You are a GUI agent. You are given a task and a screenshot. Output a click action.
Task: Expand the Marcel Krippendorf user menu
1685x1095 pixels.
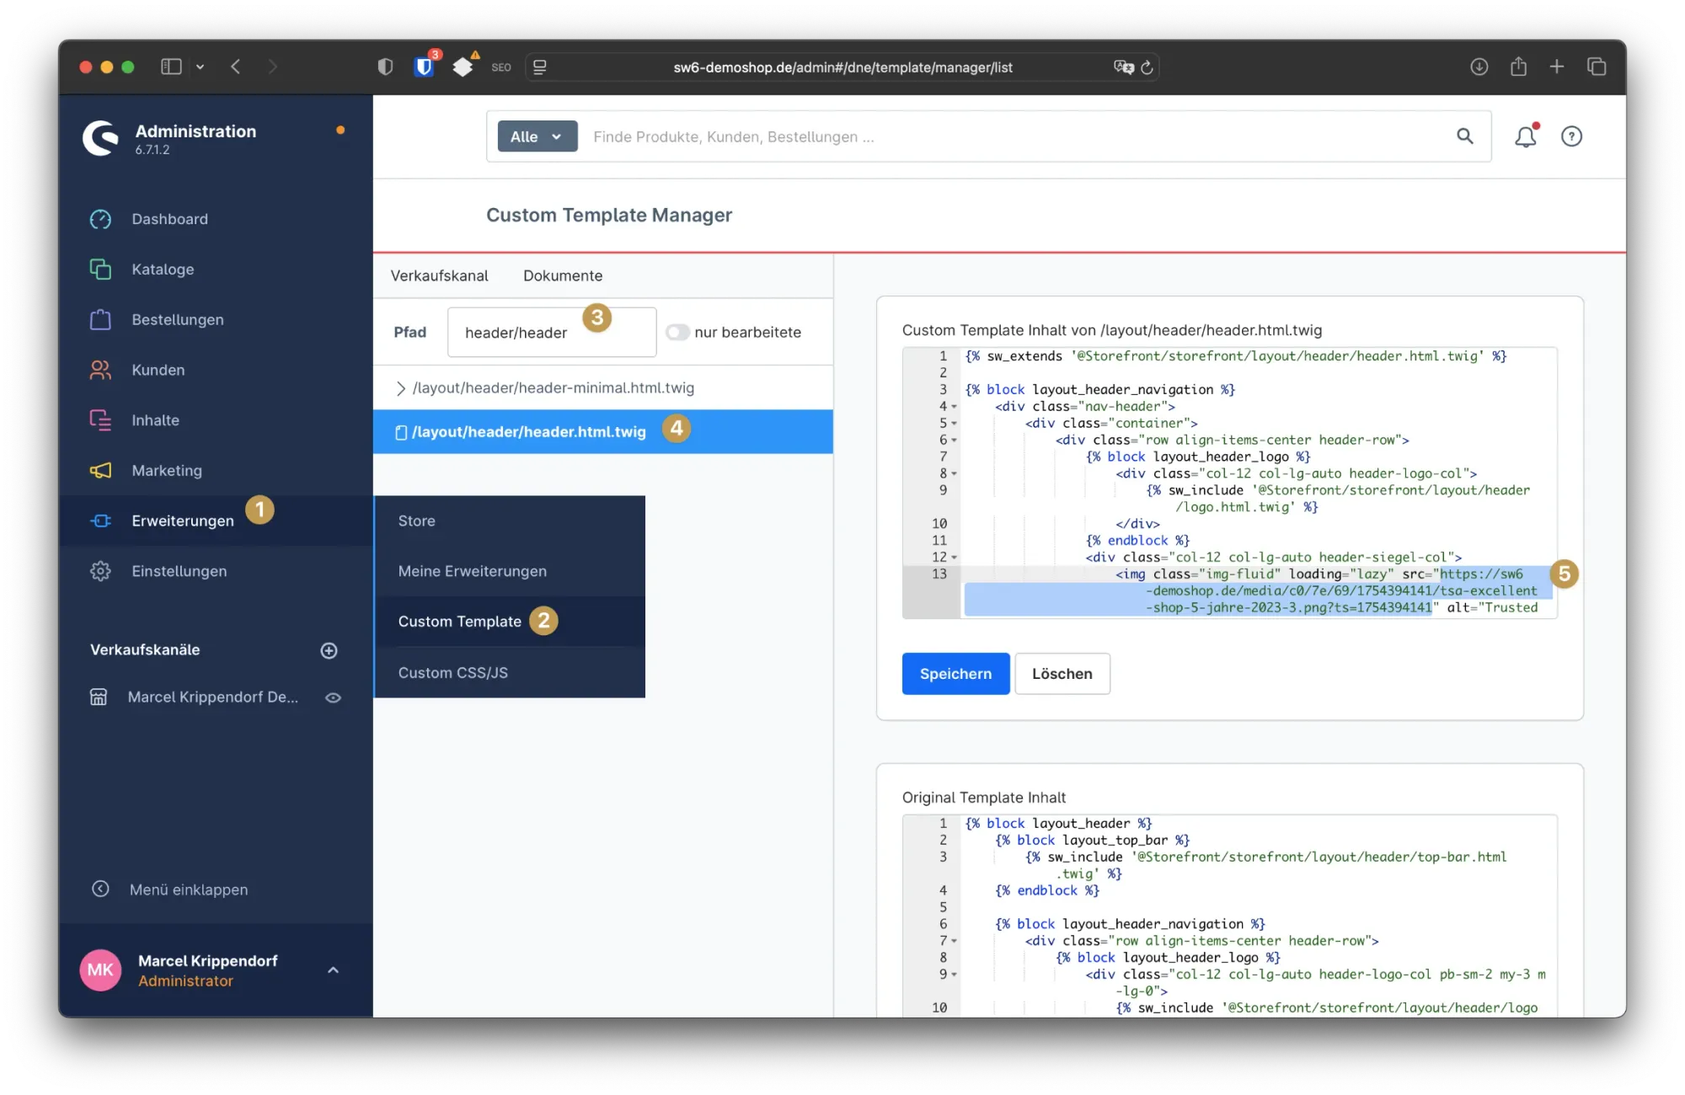coord(333,970)
